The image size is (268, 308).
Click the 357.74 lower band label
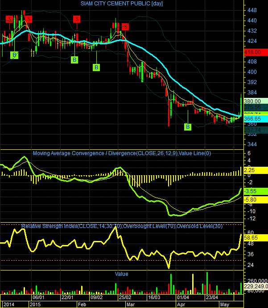click(256, 130)
